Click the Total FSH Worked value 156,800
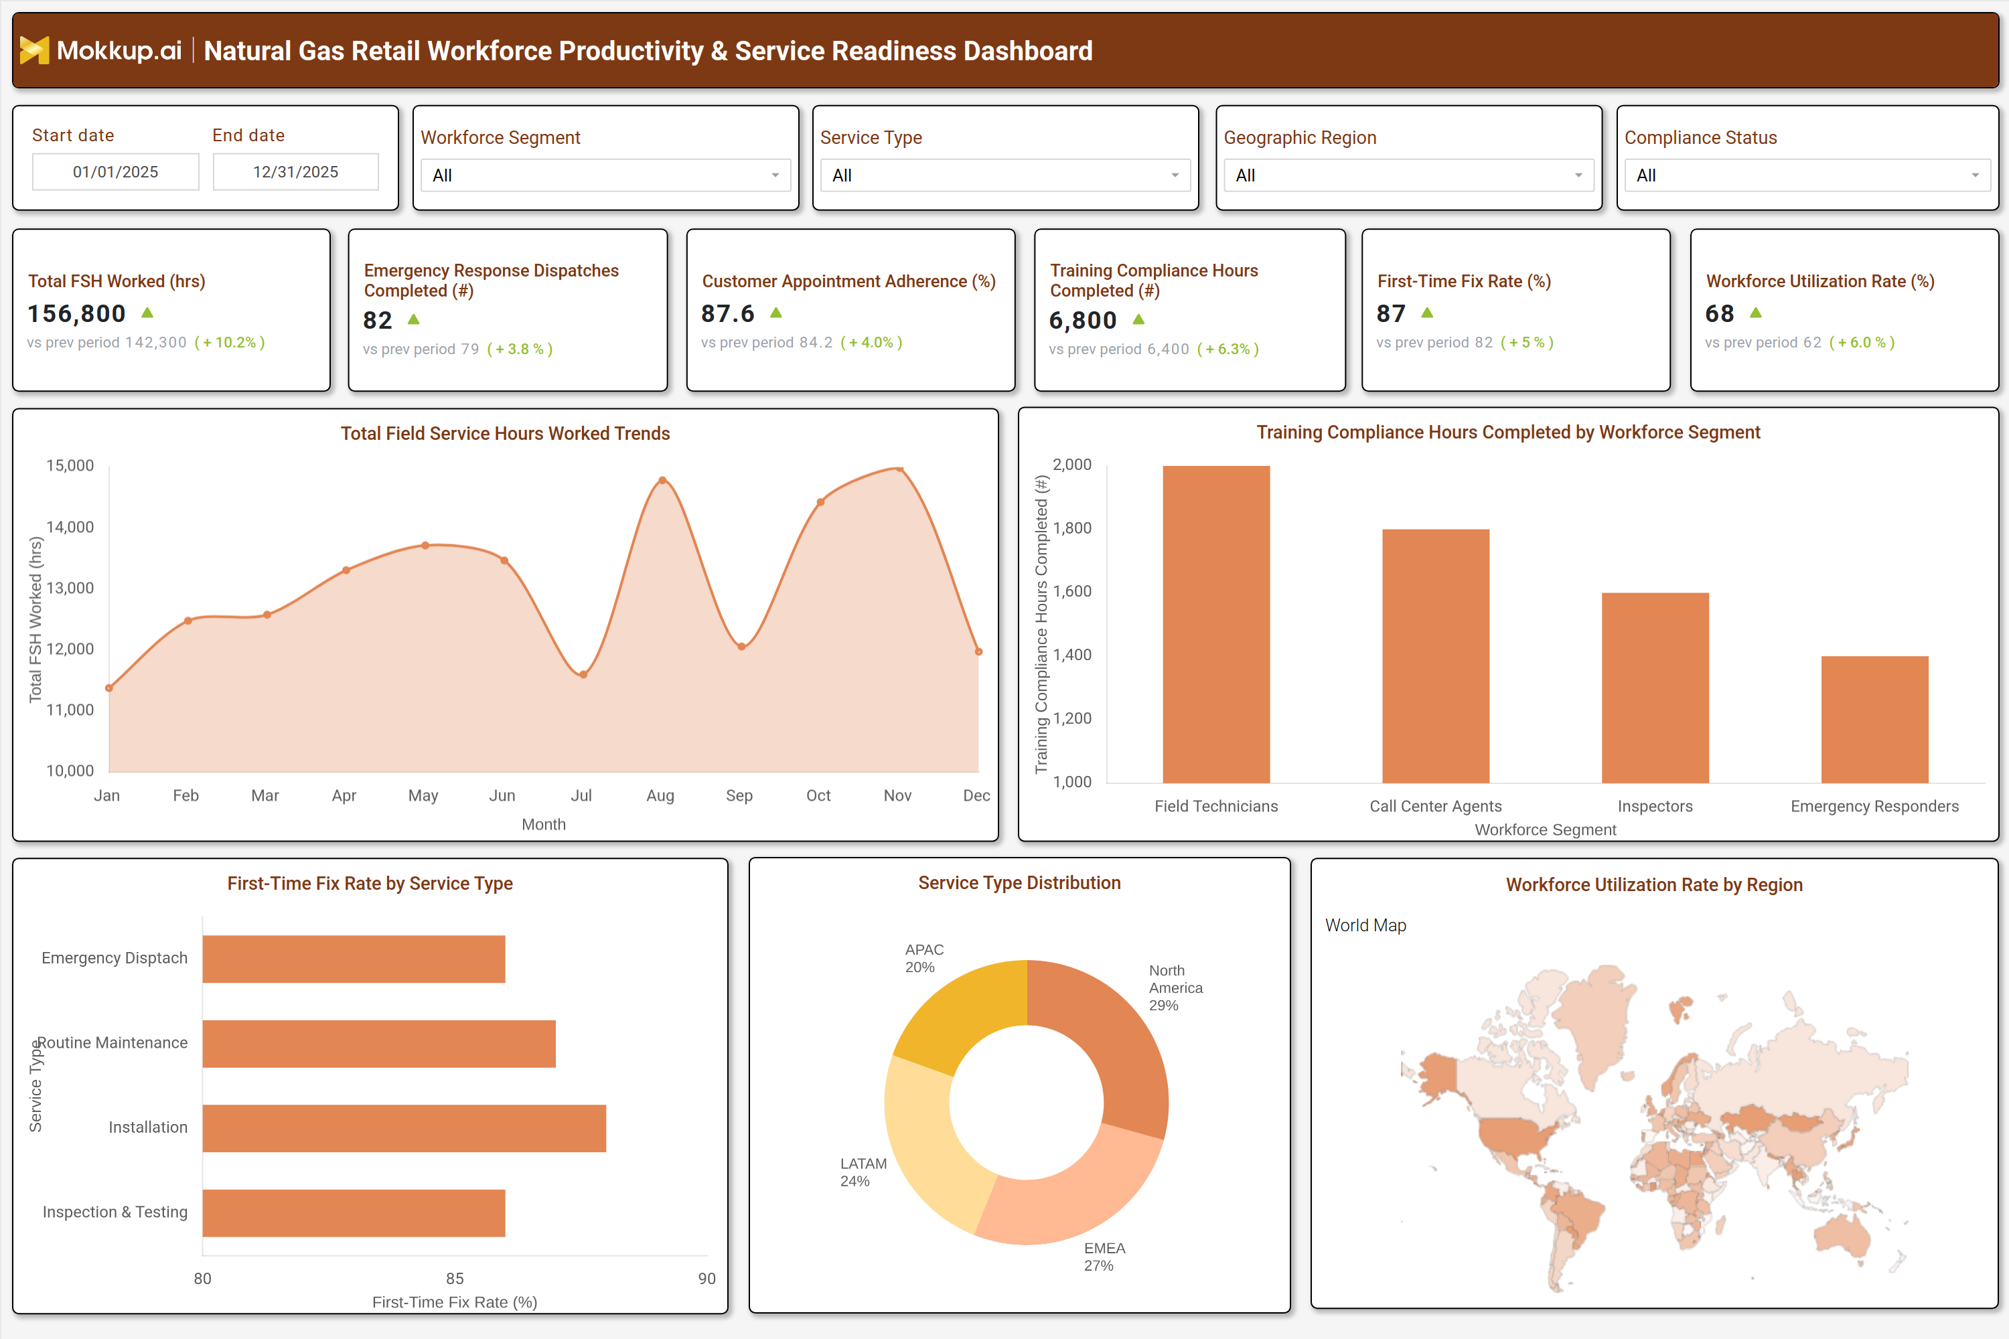Image resolution: width=2009 pixels, height=1339 pixels. 77,313
